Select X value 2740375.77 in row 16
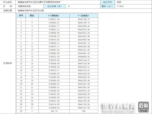This screenshot has width=152, height=114. pos(54,71)
